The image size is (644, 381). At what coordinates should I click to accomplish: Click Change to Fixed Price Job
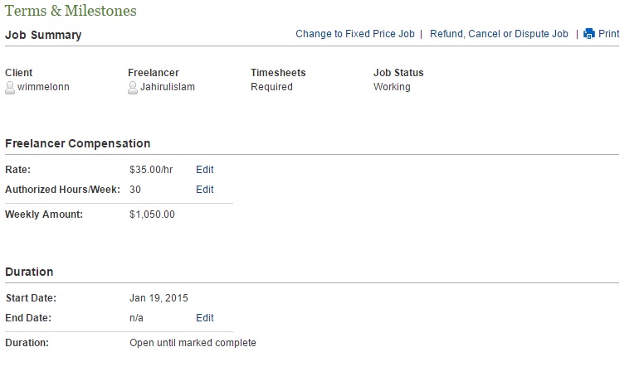pyautogui.click(x=354, y=34)
